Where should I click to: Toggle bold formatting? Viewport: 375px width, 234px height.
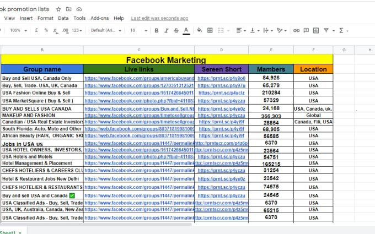point(157,31)
